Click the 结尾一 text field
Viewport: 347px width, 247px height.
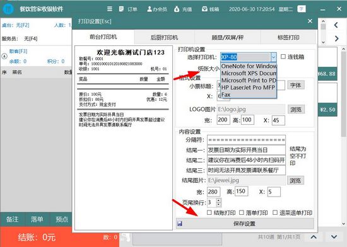click(246, 150)
